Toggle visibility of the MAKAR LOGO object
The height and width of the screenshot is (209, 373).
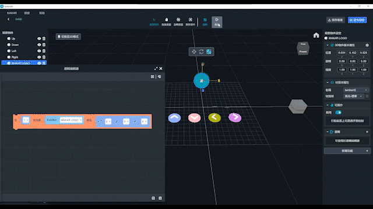pyautogui.click(x=39, y=63)
